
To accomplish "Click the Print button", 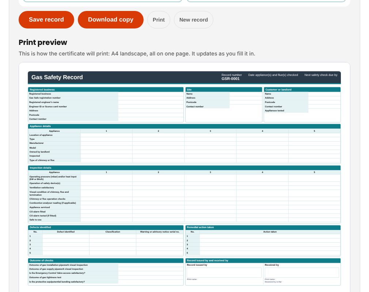I will [159, 20].
